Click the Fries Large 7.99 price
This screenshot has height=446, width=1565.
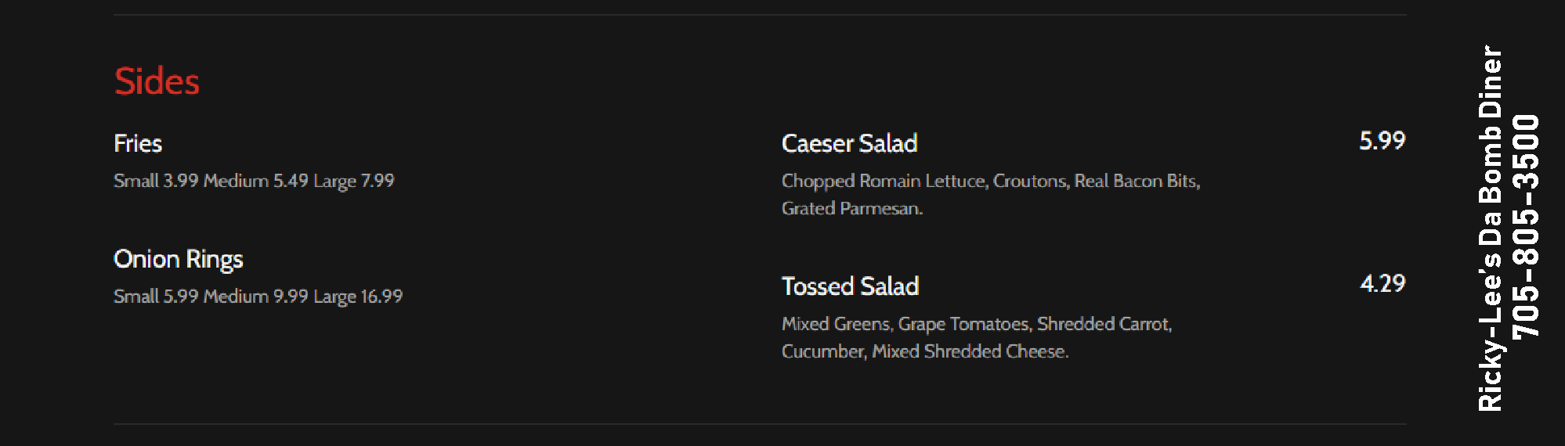tap(354, 181)
